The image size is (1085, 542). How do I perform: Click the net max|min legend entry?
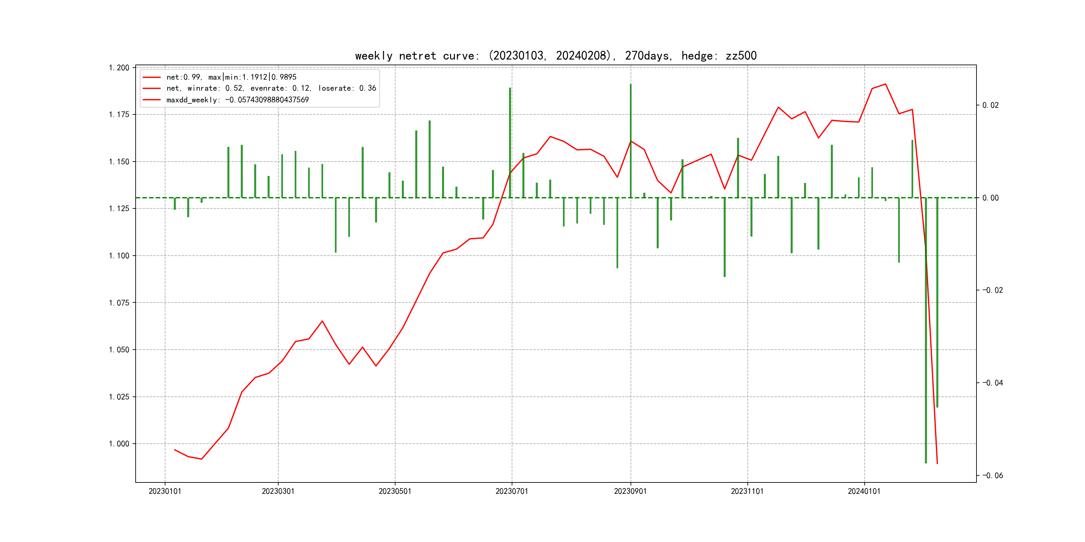click(231, 77)
